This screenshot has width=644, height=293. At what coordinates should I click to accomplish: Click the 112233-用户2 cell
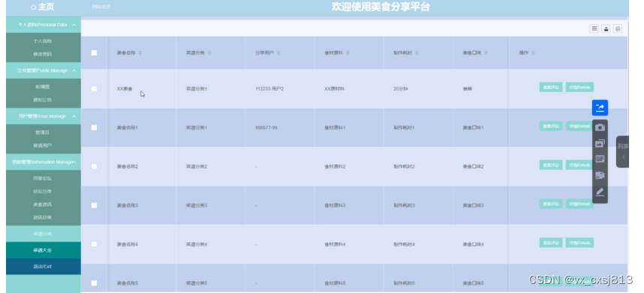coord(269,89)
